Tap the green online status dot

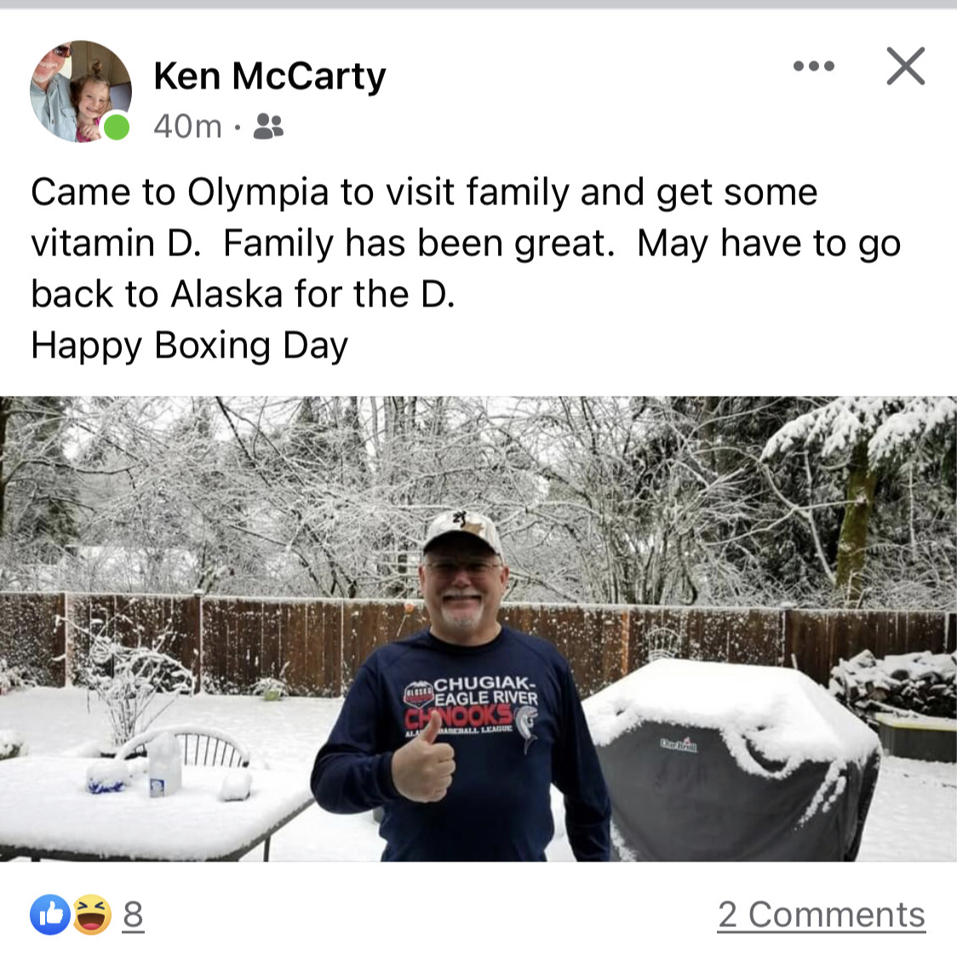(116, 128)
